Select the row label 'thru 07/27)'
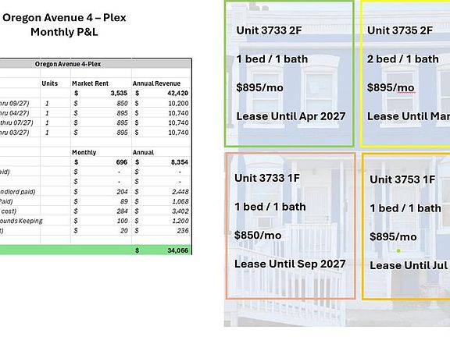 point(16,123)
